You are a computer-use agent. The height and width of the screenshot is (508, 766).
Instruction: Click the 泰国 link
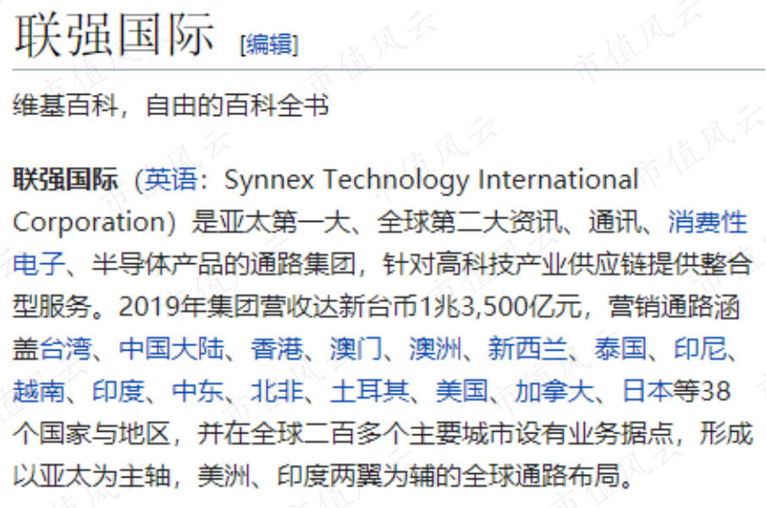click(x=620, y=349)
